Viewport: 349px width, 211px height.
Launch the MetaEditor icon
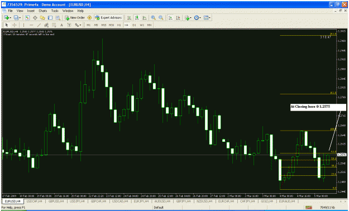[89, 18]
